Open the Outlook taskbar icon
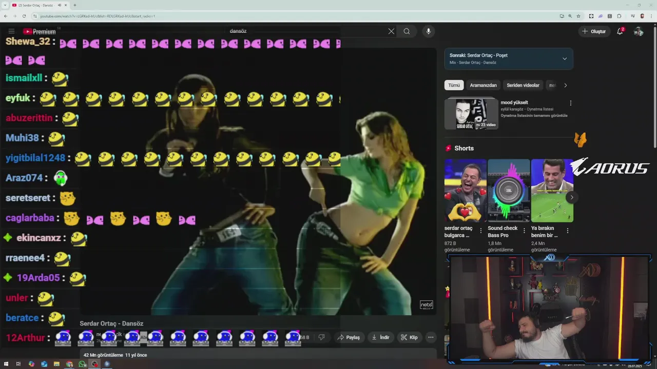This screenshot has width=657, height=369. 44,364
